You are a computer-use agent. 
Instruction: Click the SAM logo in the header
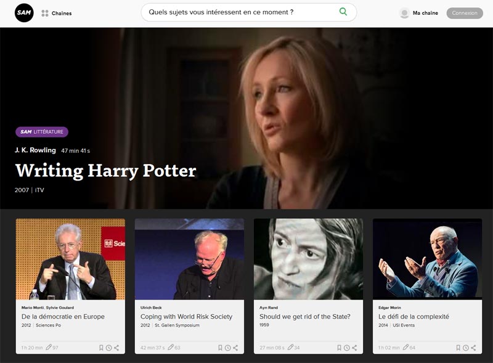coord(24,13)
